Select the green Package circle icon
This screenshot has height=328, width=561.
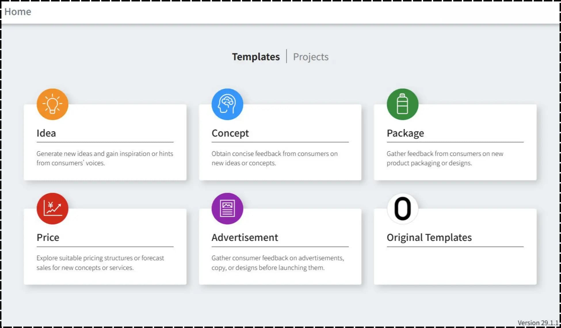click(x=403, y=104)
